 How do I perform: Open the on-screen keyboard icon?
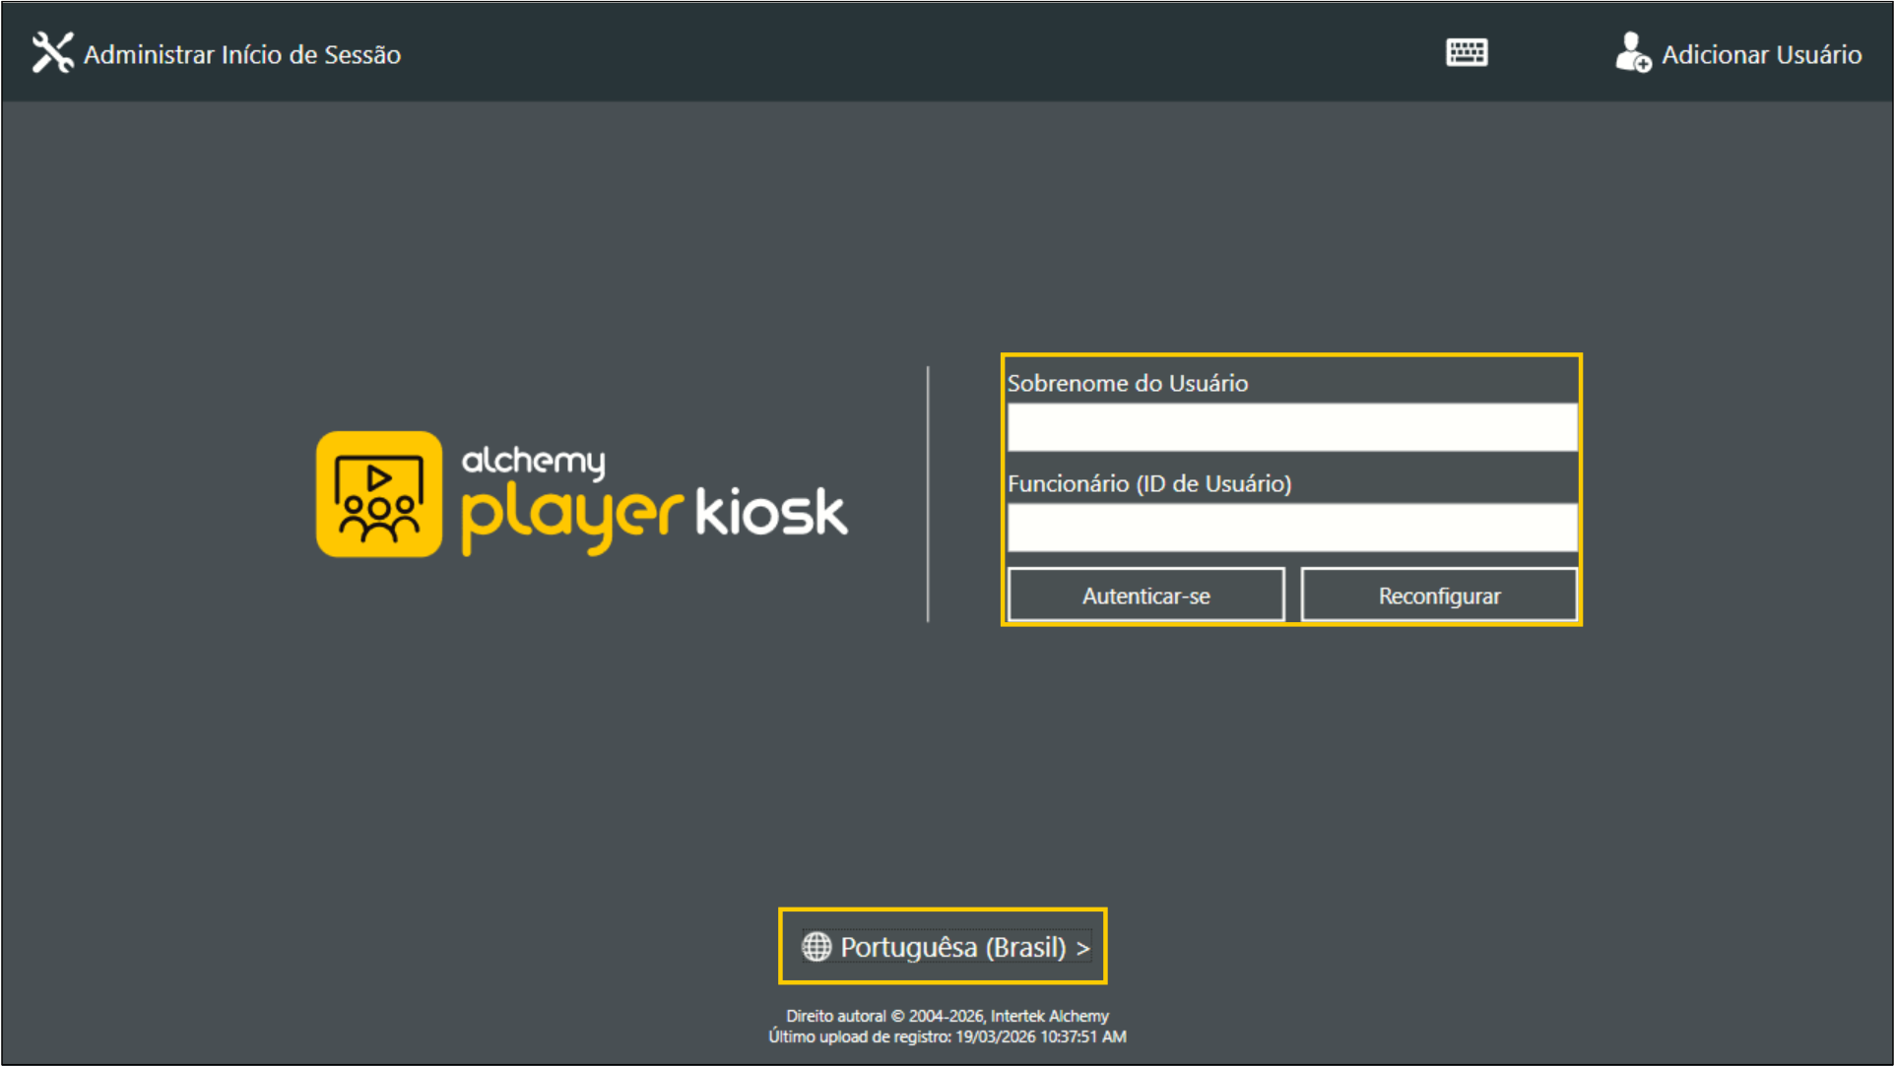(x=1466, y=52)
